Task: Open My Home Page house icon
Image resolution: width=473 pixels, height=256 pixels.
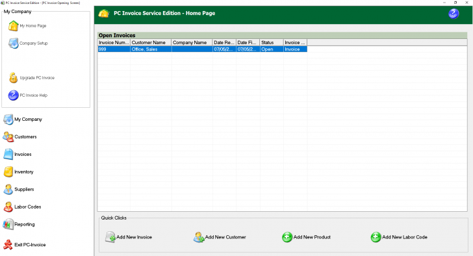Action: (13, 26)
